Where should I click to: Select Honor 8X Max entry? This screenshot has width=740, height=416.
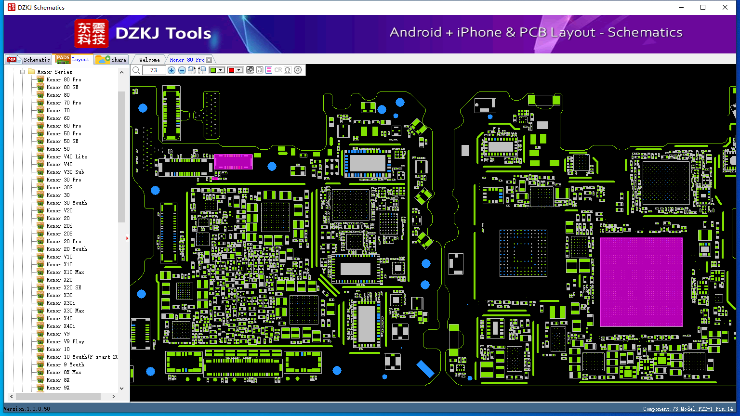click(x=64, y=372)
